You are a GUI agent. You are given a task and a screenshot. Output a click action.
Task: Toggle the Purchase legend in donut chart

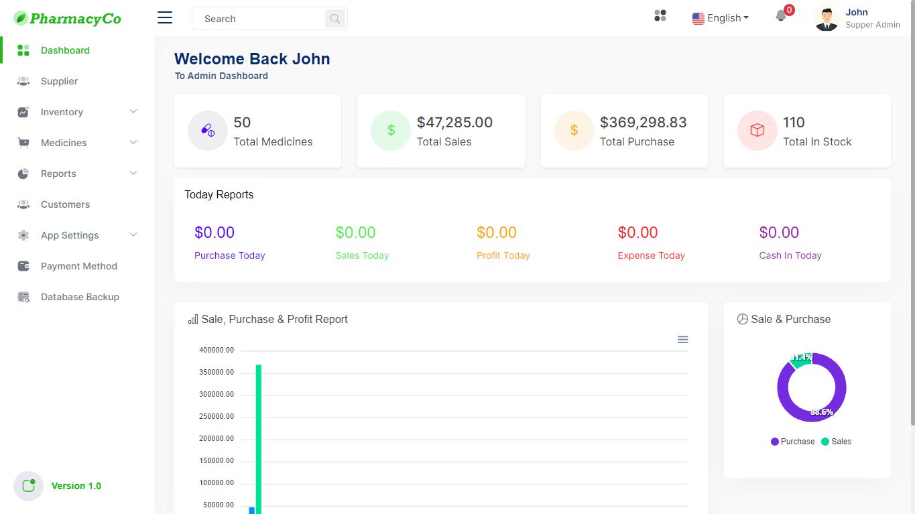point(792,442)
